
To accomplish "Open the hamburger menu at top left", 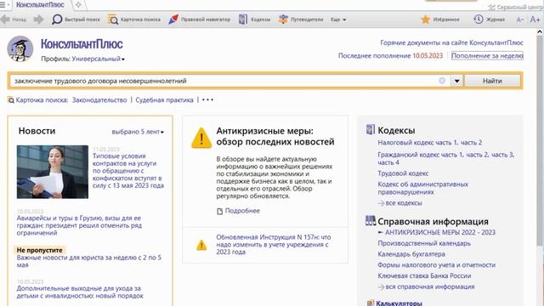I will 3,5.
